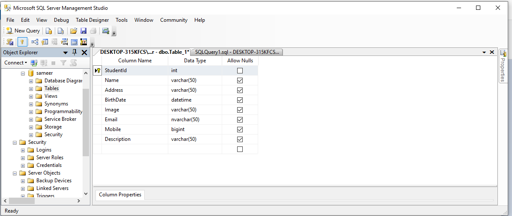Screen dimensions: 512x216
Task: Click the Data Type cell for BirthDate
Action: click(x=195, y=100)
